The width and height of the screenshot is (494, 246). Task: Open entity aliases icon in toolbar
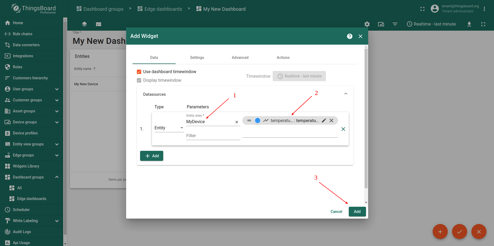381,24
